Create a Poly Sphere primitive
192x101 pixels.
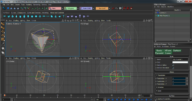36,16
